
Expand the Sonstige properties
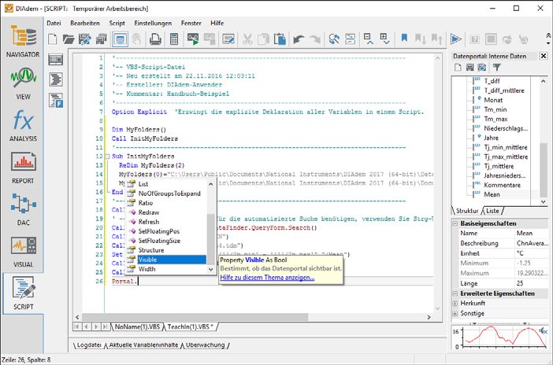(x=455, y=313)
